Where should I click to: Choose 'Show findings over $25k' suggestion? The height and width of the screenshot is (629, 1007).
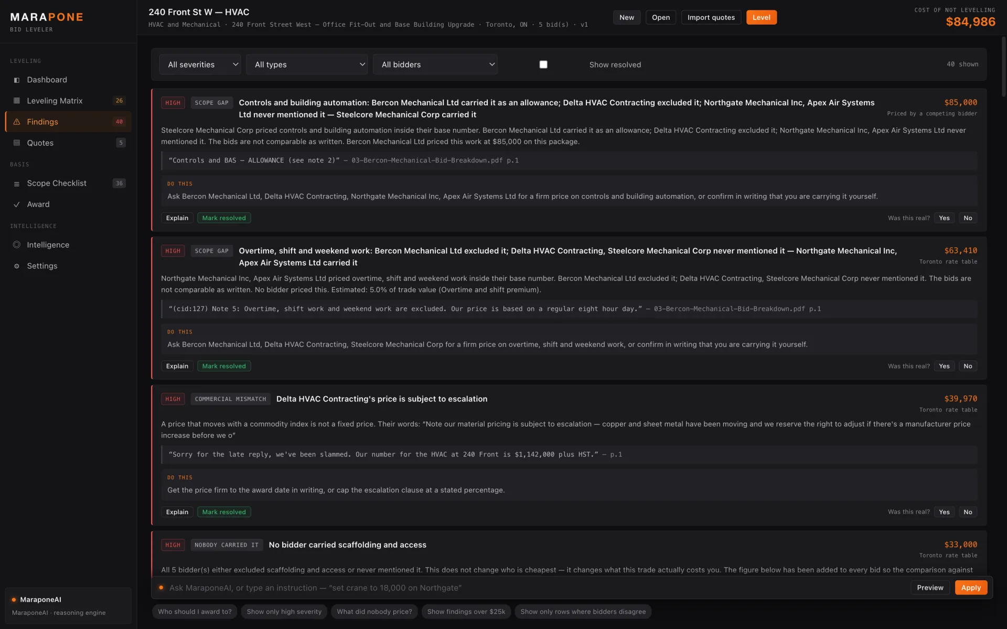coord(466,612)
